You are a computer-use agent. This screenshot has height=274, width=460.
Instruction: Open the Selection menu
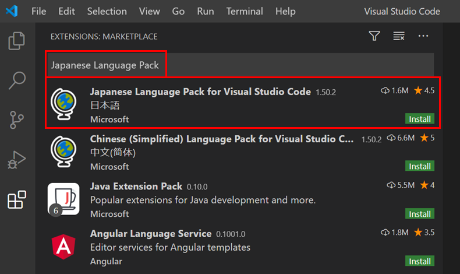[x=107, y=11]
